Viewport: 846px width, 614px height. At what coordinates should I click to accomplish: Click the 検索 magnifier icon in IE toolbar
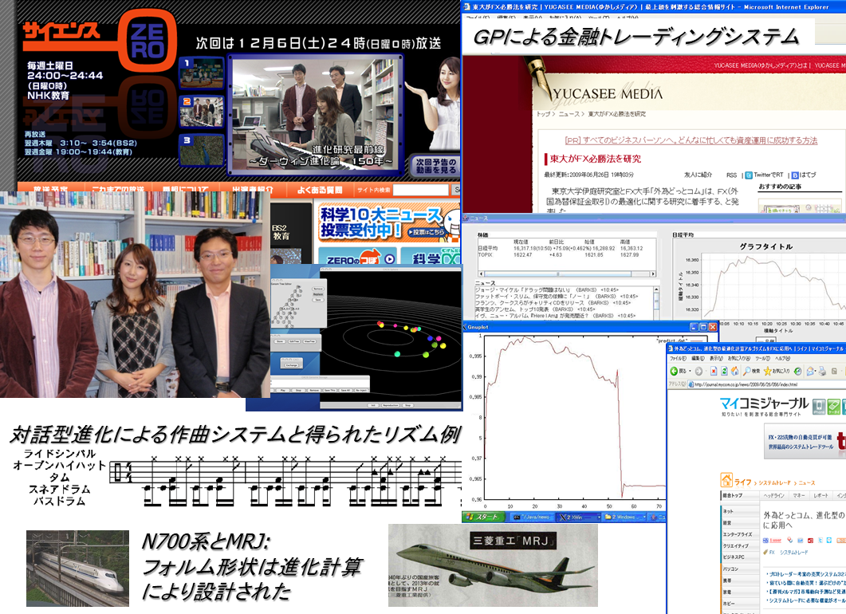(x=747, y=372)
